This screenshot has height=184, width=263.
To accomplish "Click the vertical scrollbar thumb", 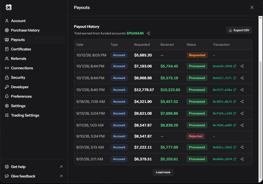I will pyautogui.click(x=260, y=120).
